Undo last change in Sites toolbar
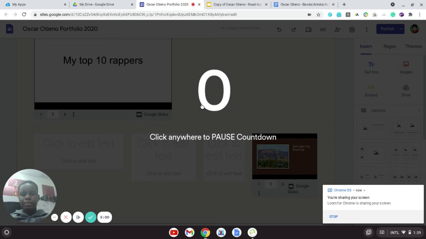The height and width of the screenshot is (239, 426). click(279, 30)
